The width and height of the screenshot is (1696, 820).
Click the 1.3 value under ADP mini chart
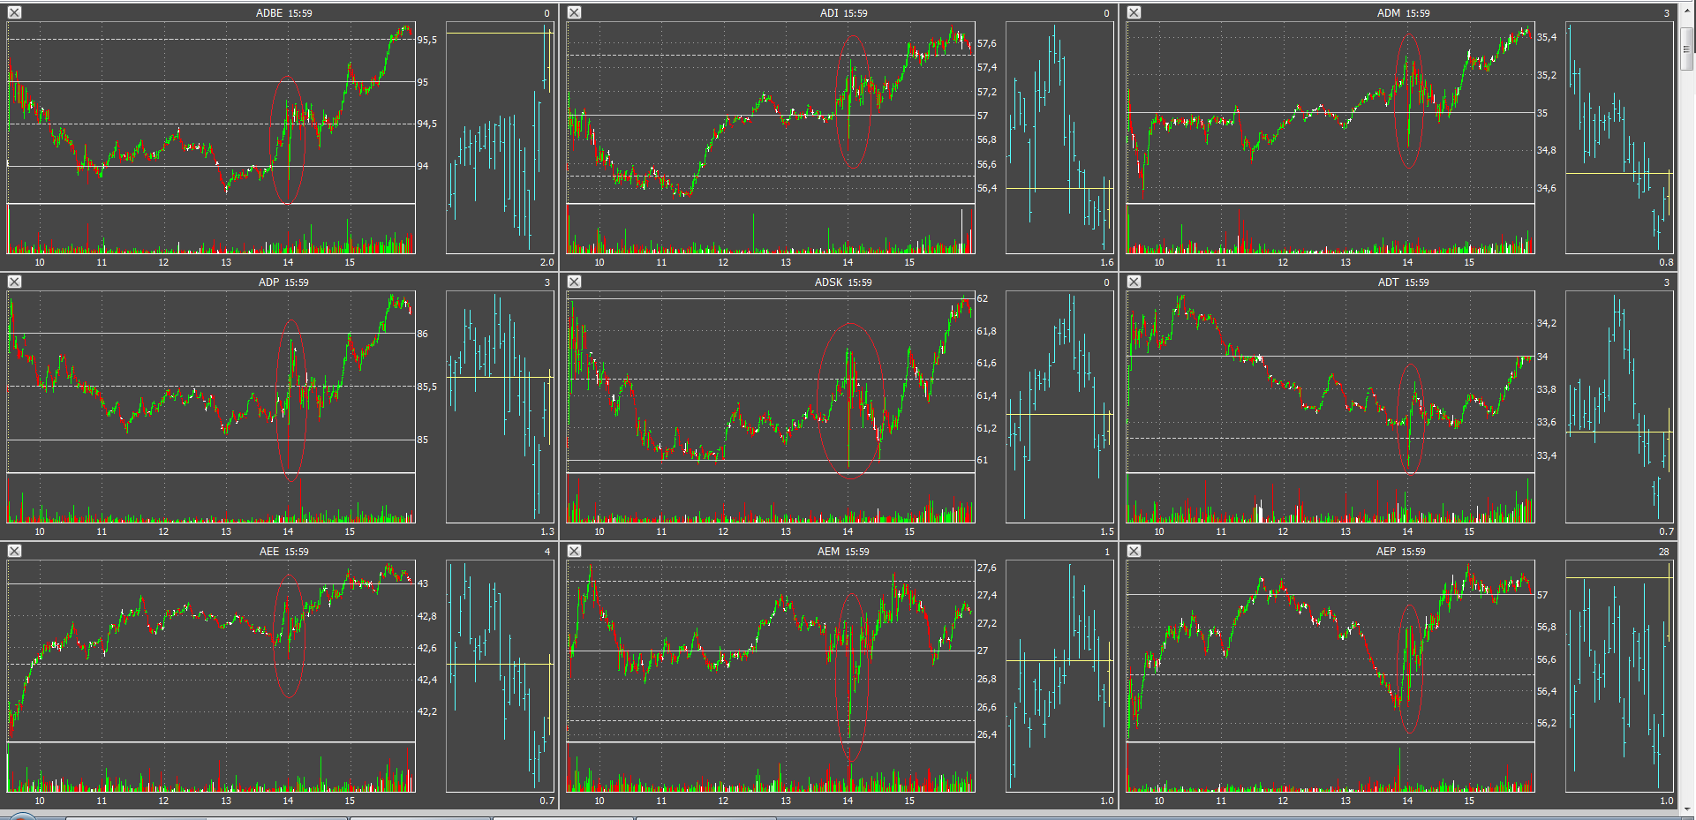(546, 531)
